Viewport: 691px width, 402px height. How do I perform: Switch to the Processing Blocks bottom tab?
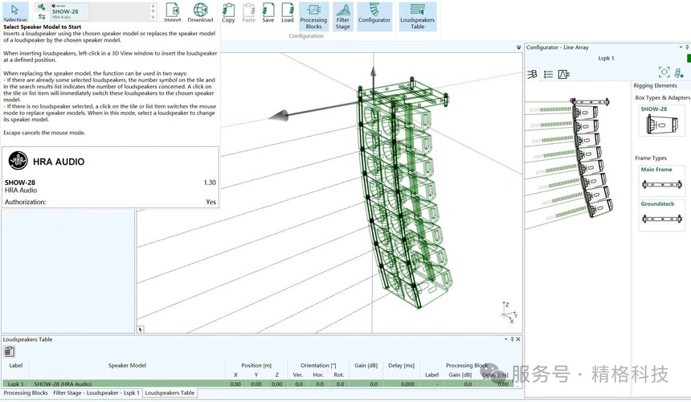[26, 393]
